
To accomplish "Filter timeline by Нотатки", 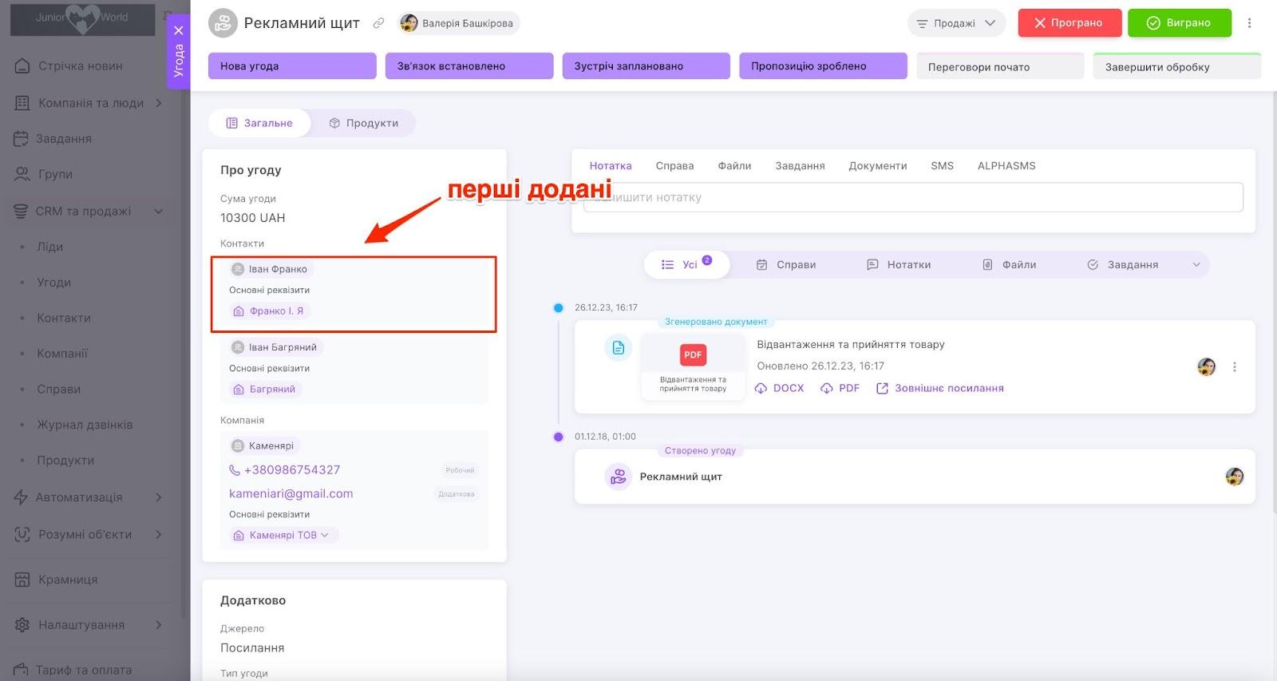I will [899, 265].
